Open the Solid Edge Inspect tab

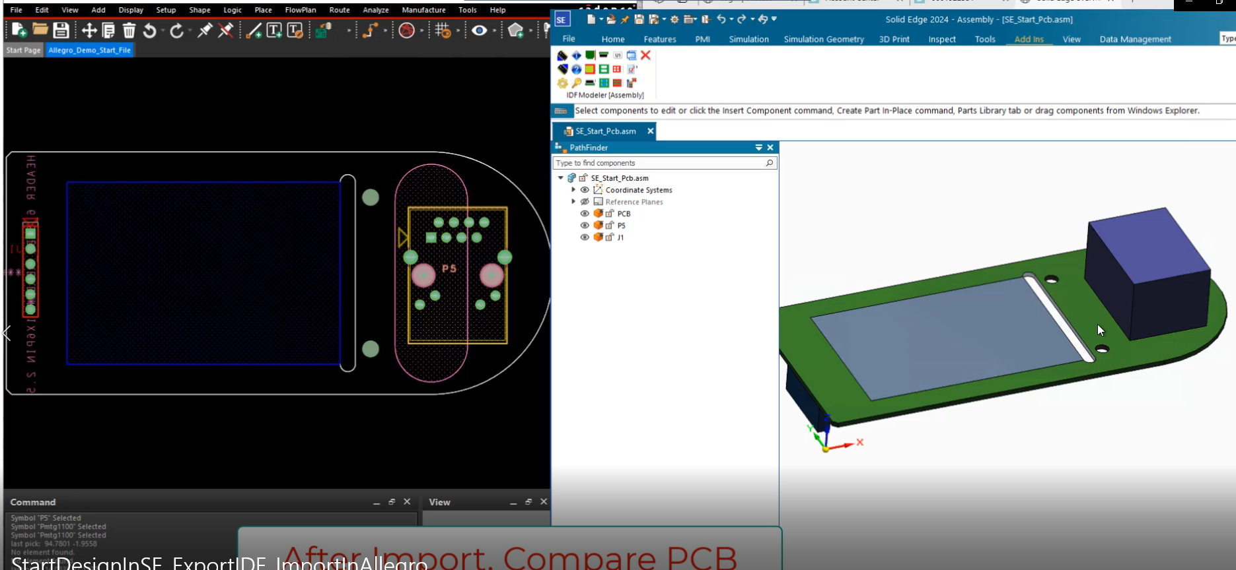[942, 39]
